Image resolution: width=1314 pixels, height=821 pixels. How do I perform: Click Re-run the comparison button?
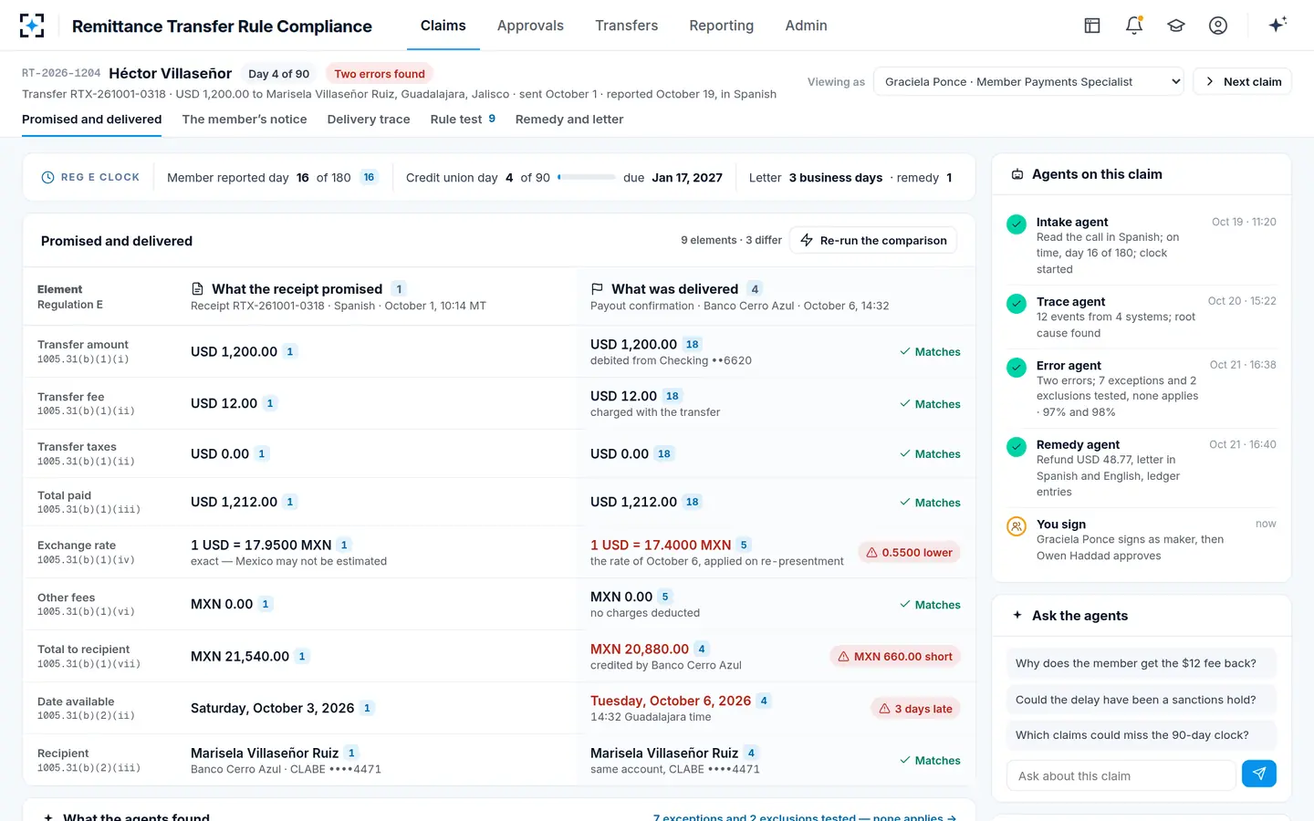coord(873,240)
